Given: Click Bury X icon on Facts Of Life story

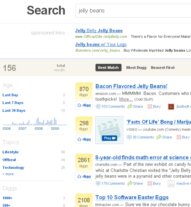Looking at the screenshot, I should pyautogui.click(x=179, y=137).
